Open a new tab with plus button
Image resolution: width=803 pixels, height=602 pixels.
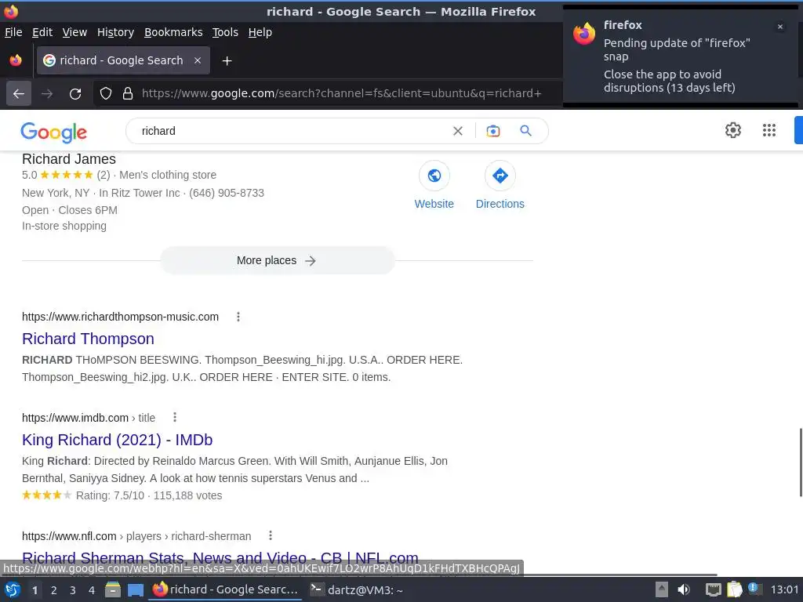[227, 61]
